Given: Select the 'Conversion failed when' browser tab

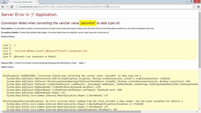Looking at the screenshot, I should pyautogui.click(x=23, y=2).
